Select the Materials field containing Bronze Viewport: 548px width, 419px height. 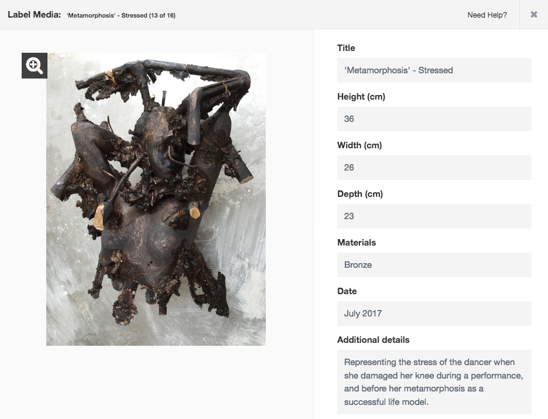click(434, 264)
